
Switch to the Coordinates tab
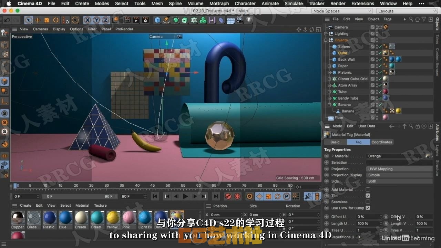tap(382, 142)
